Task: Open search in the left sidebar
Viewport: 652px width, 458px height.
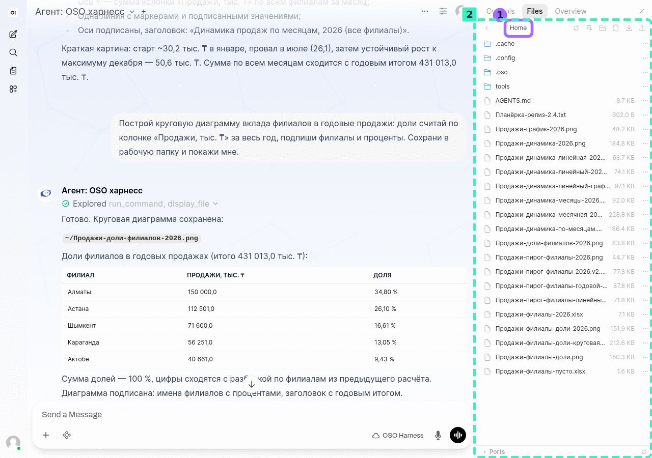Action: (x=13, y=52)
